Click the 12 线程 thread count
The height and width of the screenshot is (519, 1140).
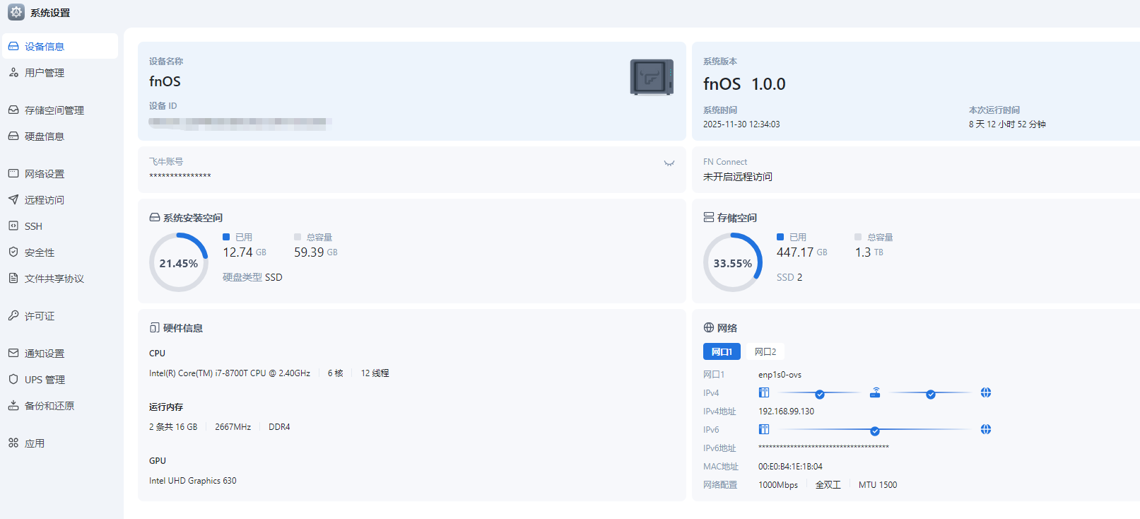click(375, 373)
